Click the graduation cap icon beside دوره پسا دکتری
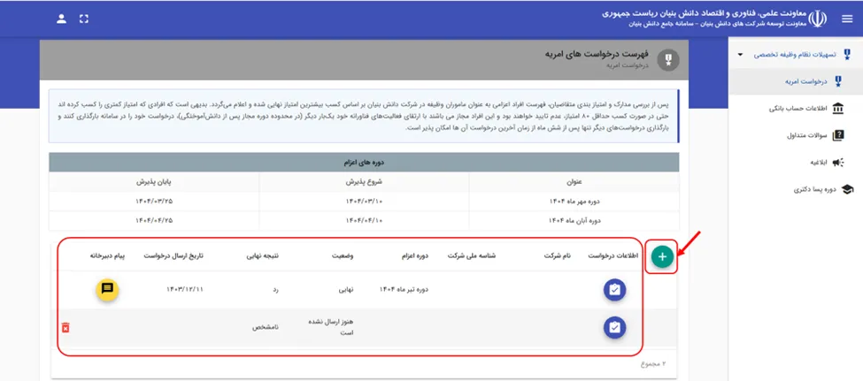863x381 pixels. point(848,190)
